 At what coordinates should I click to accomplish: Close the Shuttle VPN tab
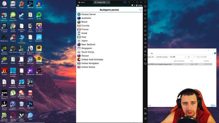(x=108, y=2)
